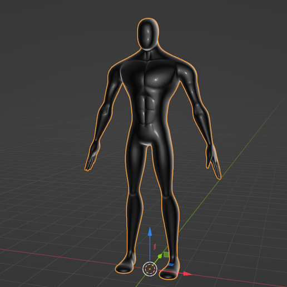Click the hand farthest from the green axis line

[x=92, y=156]
